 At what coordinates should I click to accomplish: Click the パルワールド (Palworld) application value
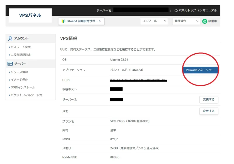pos(127,70)
